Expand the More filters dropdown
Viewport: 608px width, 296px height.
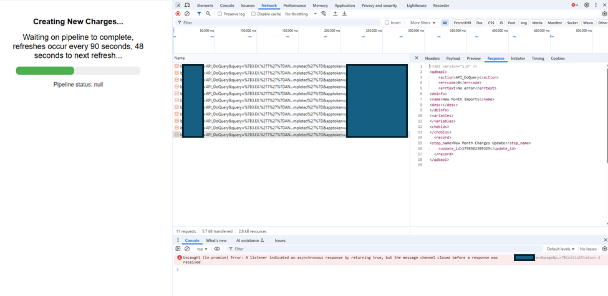click(423, 22)
